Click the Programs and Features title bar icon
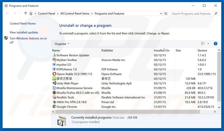Viewport: 224px width, 131px height. click(6, 6)
